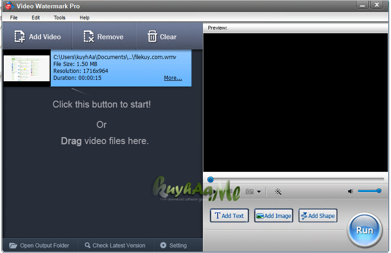Screen dimensions: 391x253
Task: Close the Video Watermark Pro window
Action: [377, 5]
